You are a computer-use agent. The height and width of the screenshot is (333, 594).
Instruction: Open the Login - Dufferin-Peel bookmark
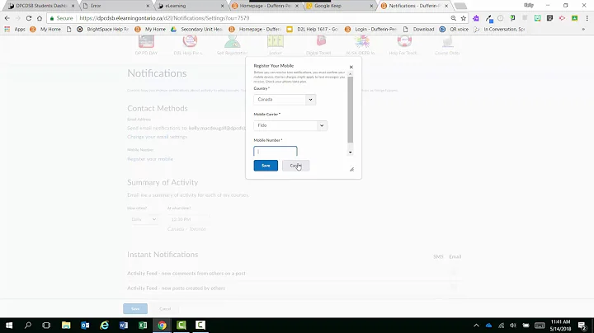coord(370,29)
